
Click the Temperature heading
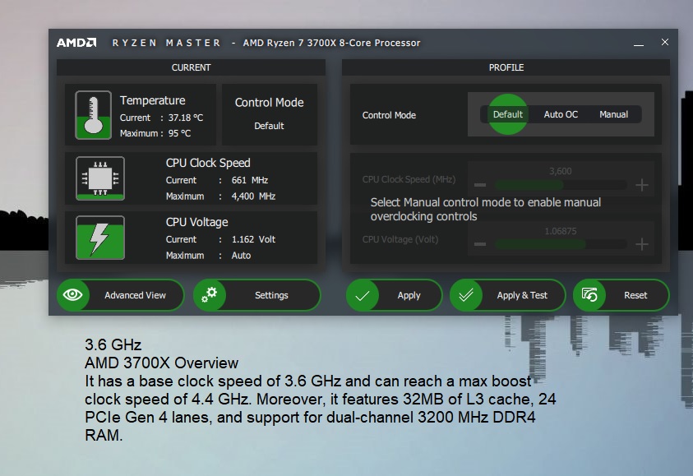tap(152, 100)
